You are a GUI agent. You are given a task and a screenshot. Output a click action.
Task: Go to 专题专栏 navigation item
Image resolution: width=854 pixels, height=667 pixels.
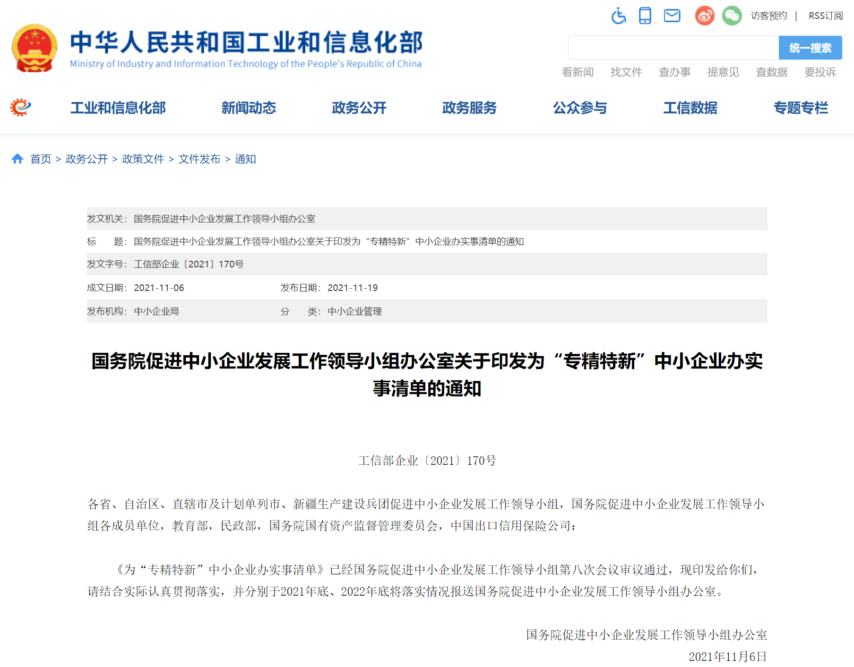pyautogui.click(x=801, y=108)
